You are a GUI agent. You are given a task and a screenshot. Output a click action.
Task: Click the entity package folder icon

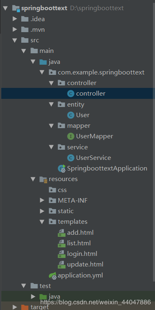61,105
